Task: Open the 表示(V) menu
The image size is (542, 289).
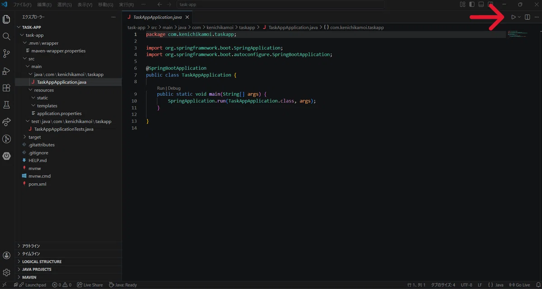Action: pos(85,5)
